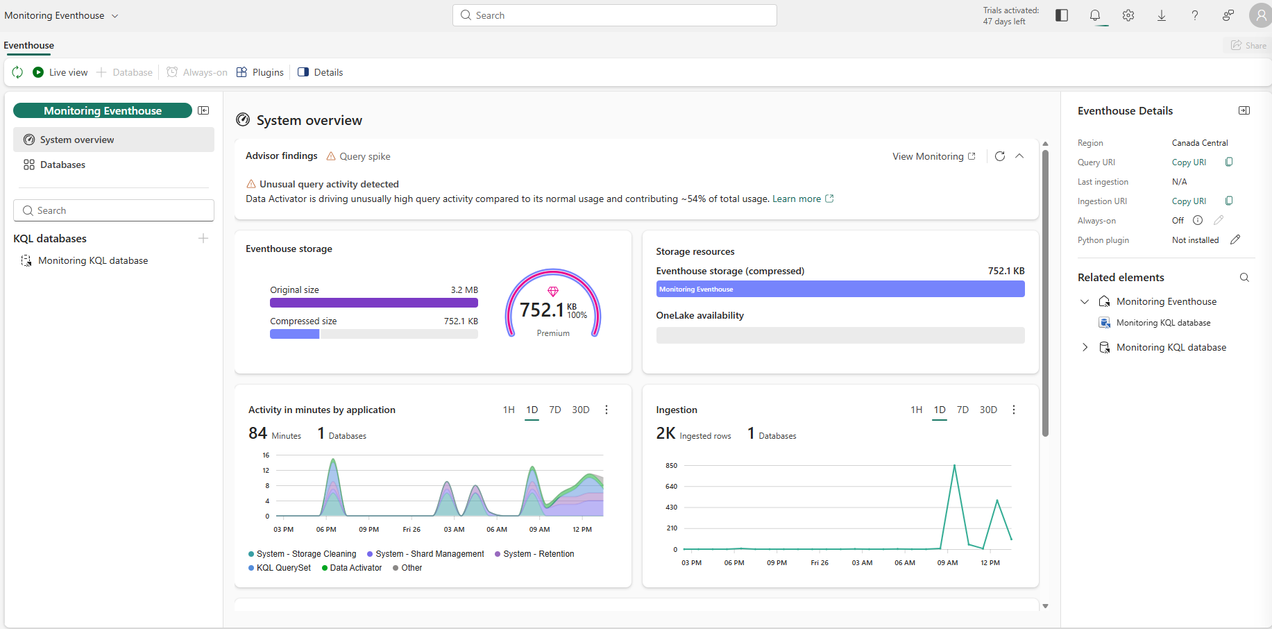The height and width of the screenshot is (629, 1272).
Task: Click the Always-on info icon
Action: pos(1198,220)
